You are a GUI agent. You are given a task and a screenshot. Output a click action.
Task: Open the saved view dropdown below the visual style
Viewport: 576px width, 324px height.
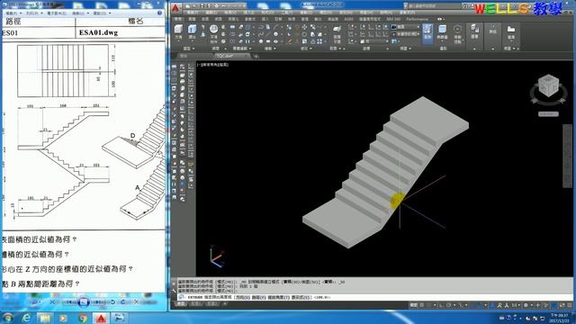coord(406,34)
